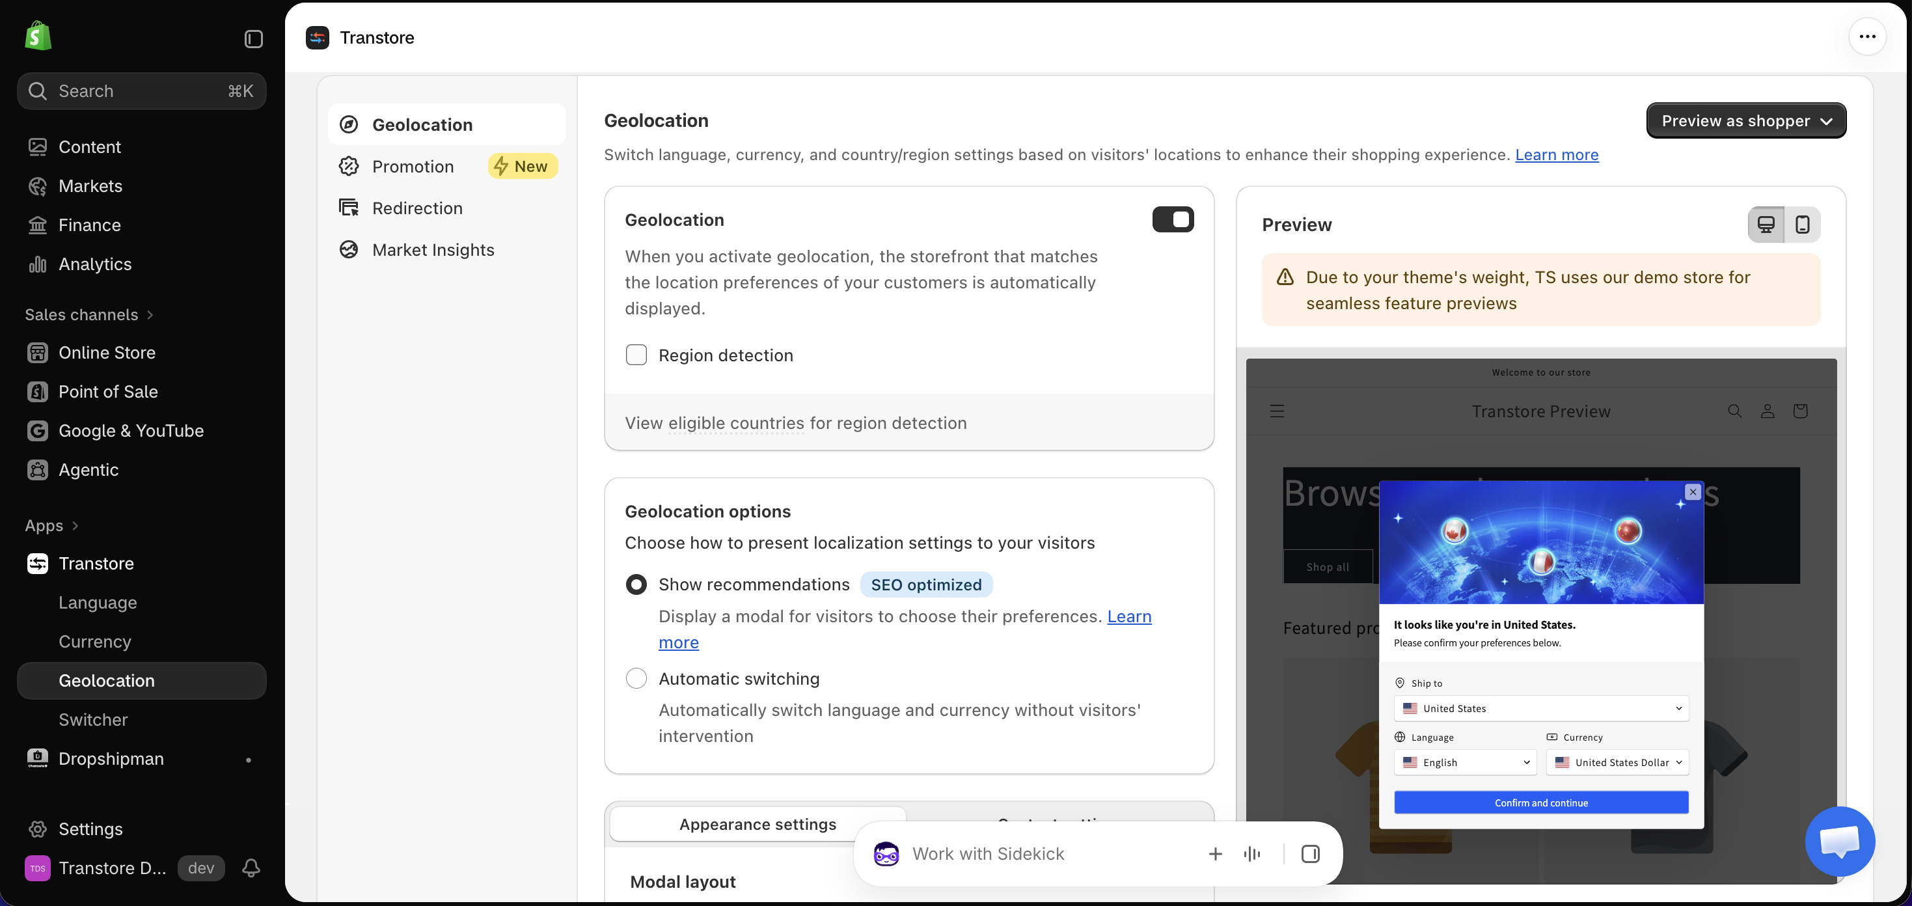Image resolution: width=1912 pixels, height=906 pixels.
Task: Click the Sidekick avatar icon
Action: [886, 854]
